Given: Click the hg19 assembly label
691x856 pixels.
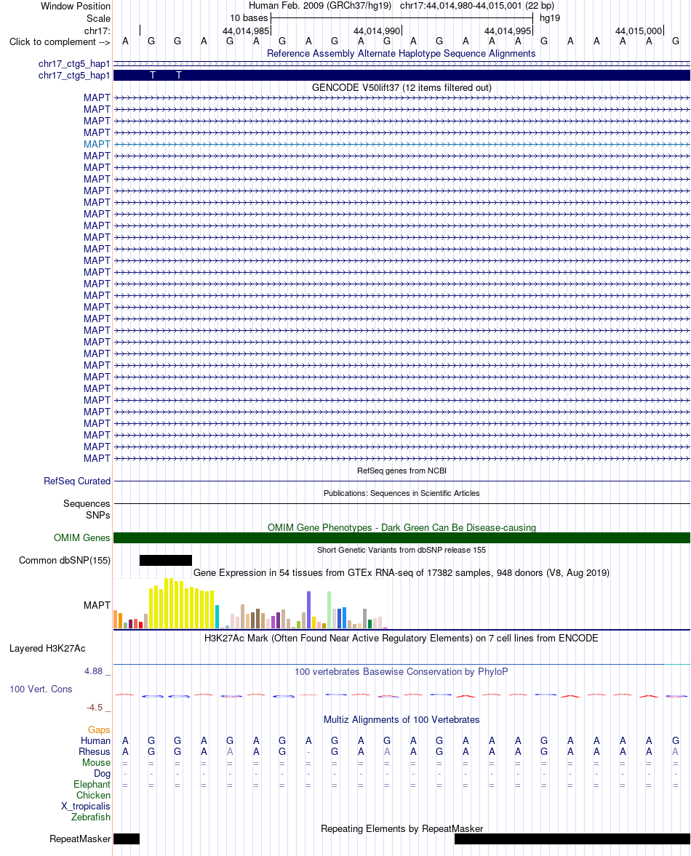Looking at the screenshot, I should point(550,18).
